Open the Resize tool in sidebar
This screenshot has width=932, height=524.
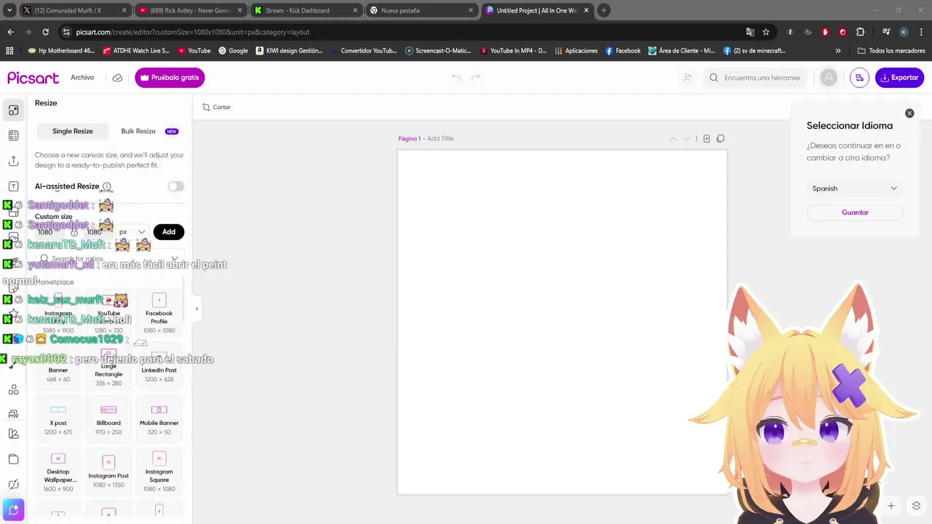coord(13,111)
